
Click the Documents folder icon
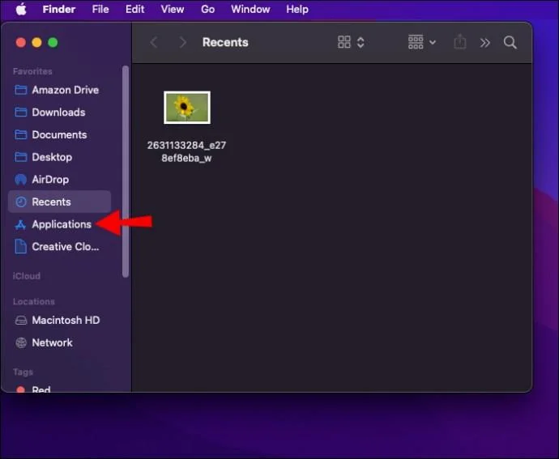point(21,134)
